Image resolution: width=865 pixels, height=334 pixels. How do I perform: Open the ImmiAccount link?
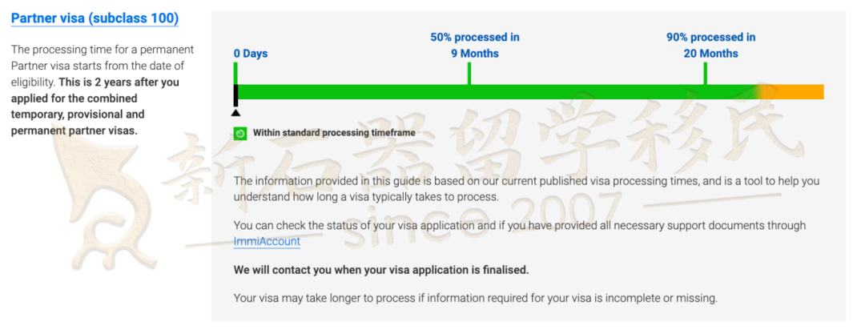pos(267,241)
